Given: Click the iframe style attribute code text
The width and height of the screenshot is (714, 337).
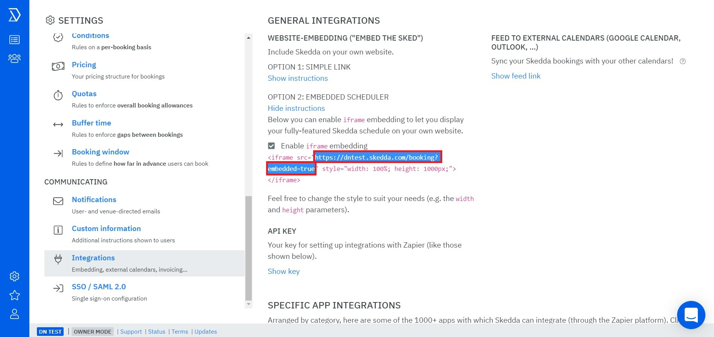Looking at the screenshot, I should 388,169.
